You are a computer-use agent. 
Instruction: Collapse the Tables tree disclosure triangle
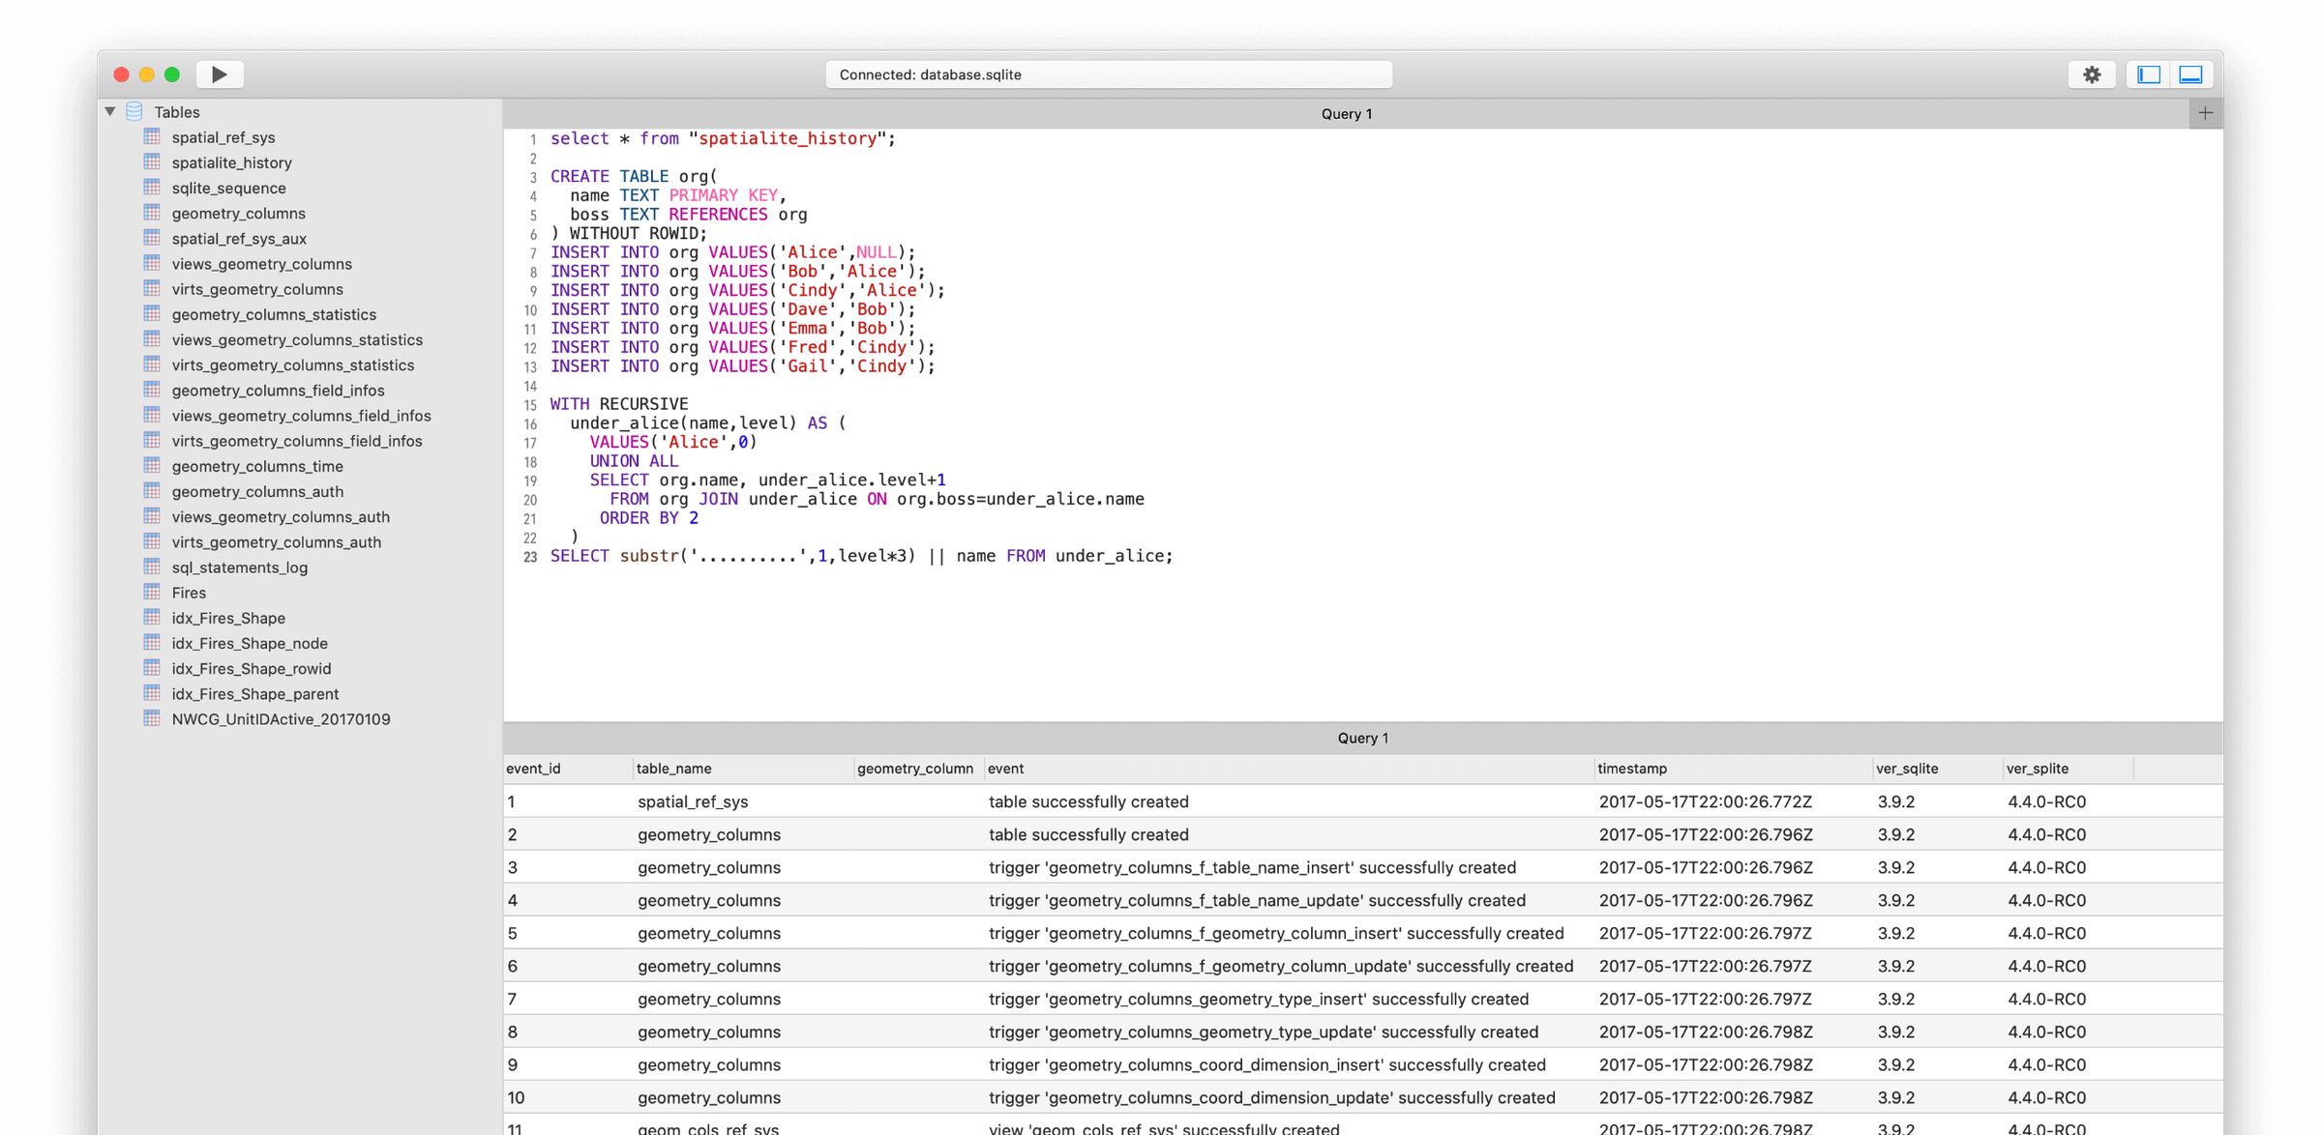[x=109, y=111]
